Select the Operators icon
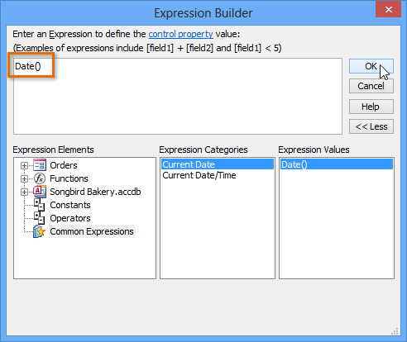Image resolution: width=407 pixels, height=342 pixels. 39,218
